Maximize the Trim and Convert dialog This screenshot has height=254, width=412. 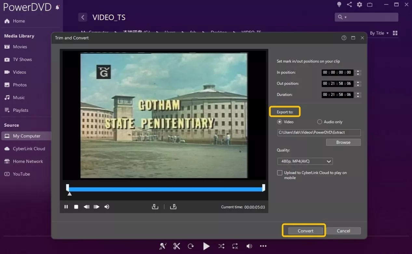[353, 38]
